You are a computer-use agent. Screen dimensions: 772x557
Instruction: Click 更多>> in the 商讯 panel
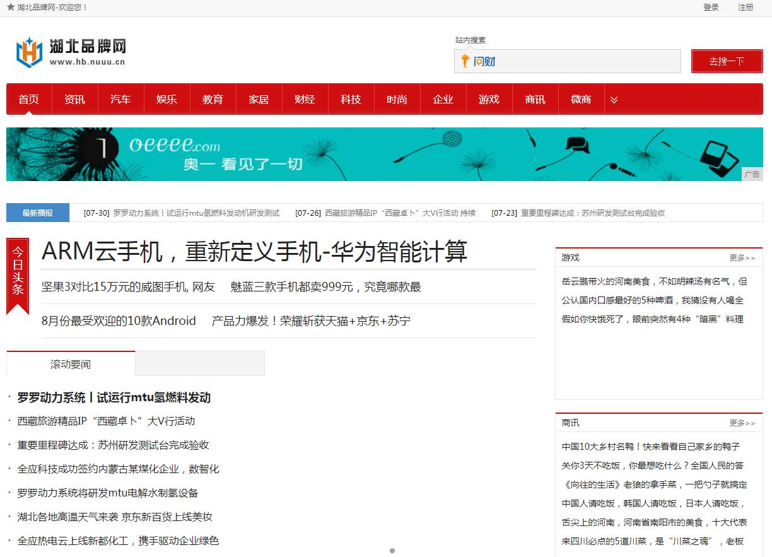pyautogui.click(x=742, y=423)
